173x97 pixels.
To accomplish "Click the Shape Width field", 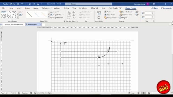I will (148, 17).
